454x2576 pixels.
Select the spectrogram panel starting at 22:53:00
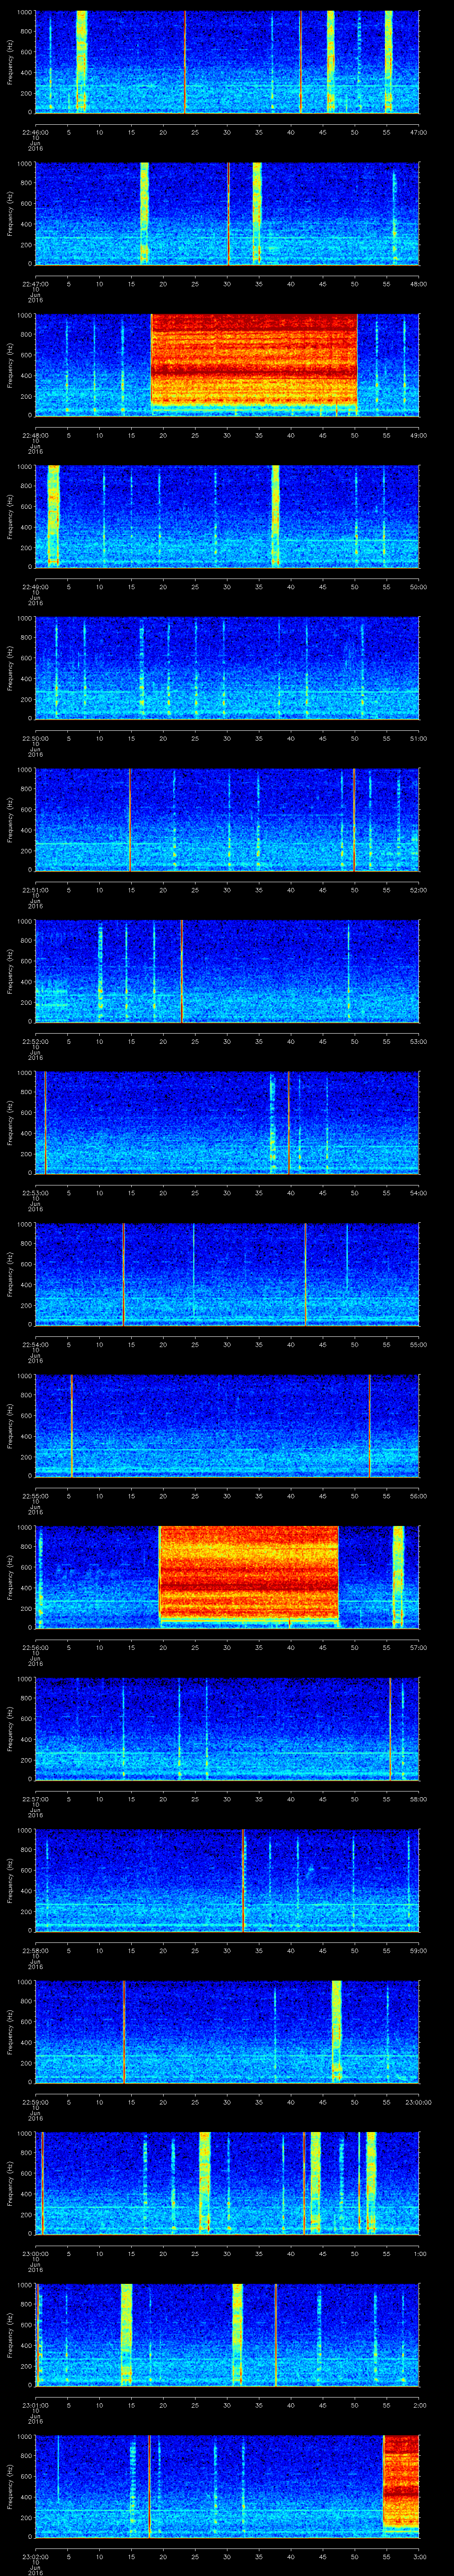click(x=227, y=1122)
